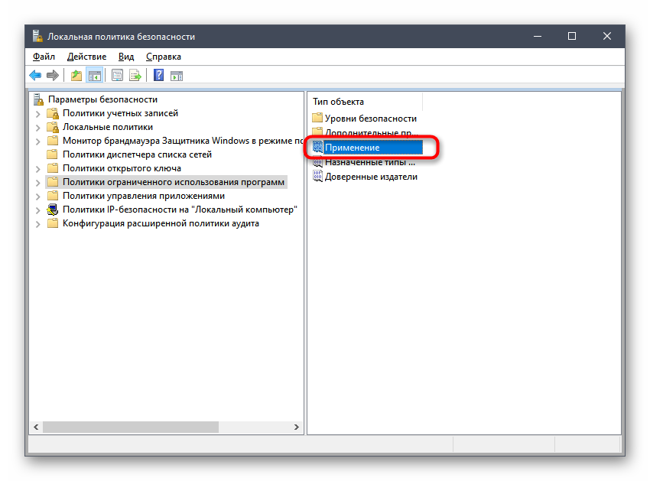Click the Up one level folder icon
Image resolution: width=650 pixels, height=481 pixels.
(76, 75)
